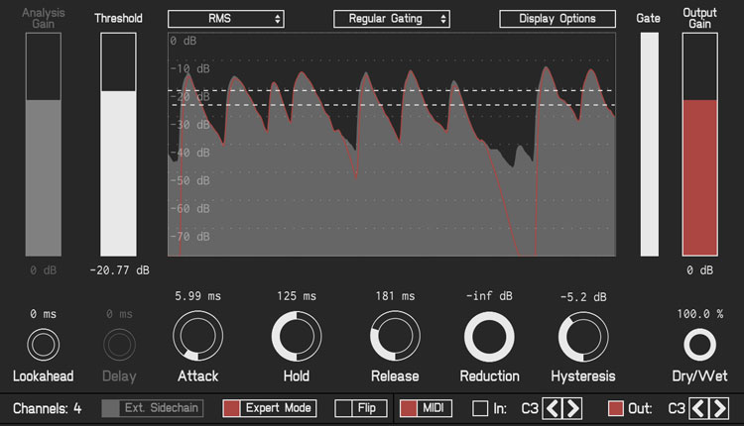Enable the MIDI In checkbox
Image resolution: width=744 pixels, height=426 pixels.
pos(480,408)
